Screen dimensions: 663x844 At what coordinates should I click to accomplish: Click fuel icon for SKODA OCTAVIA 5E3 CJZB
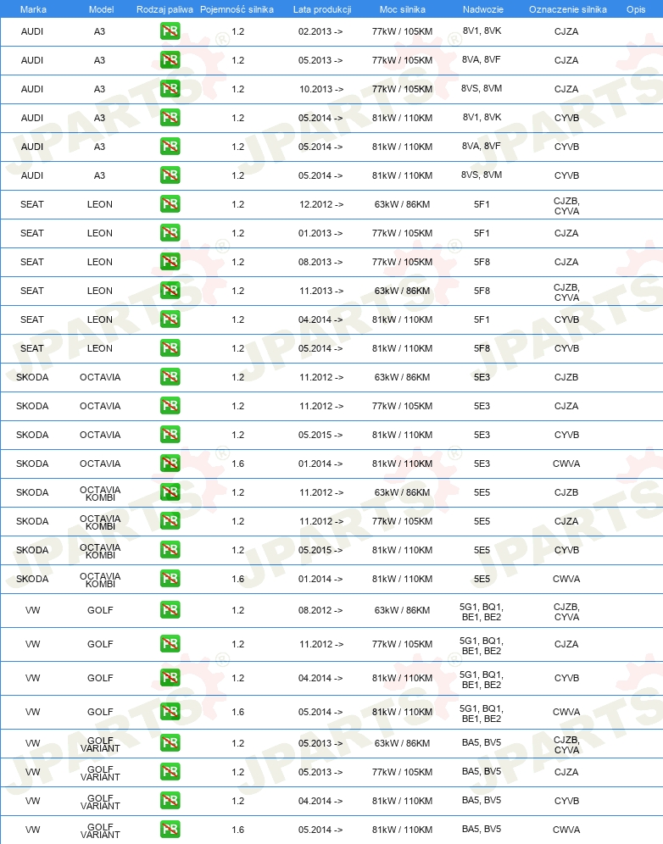click(170, 377)
